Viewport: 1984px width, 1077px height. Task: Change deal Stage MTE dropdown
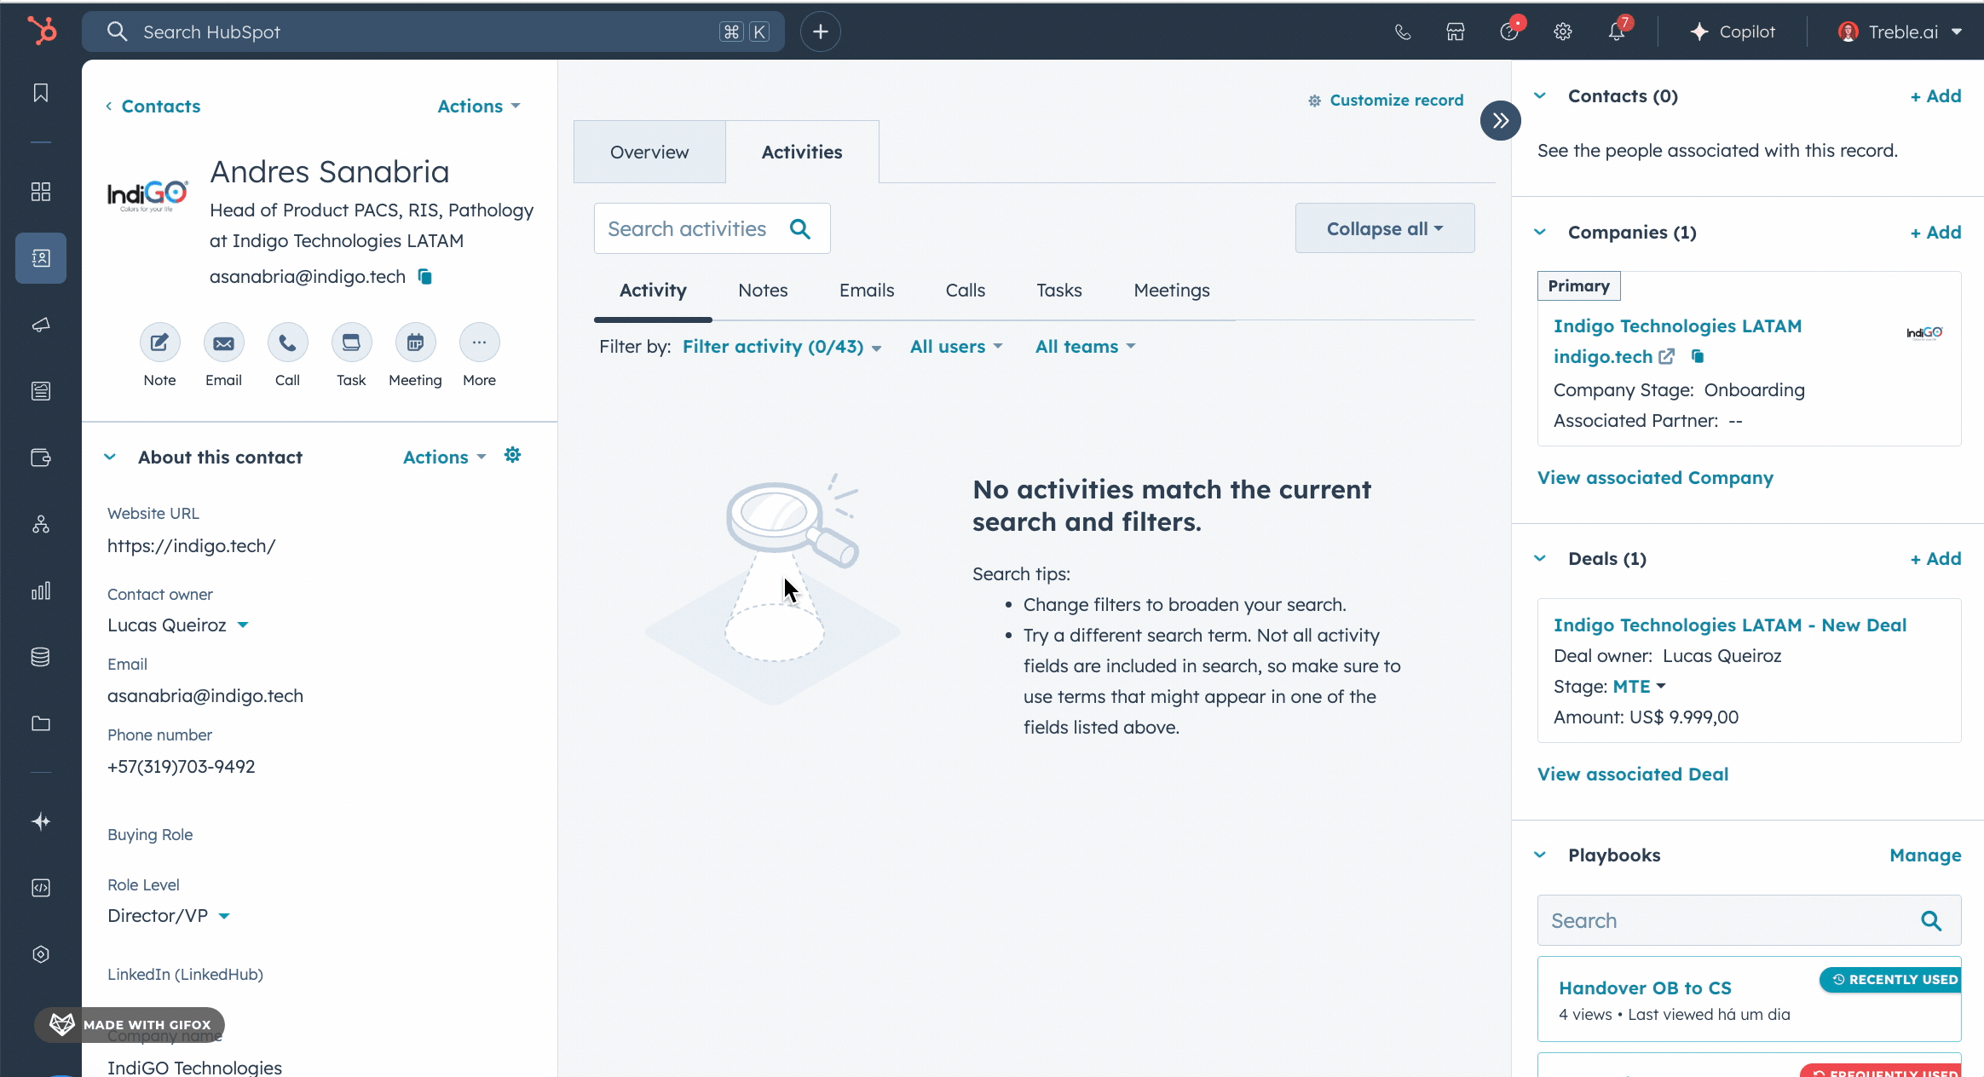click(x=1639, y=687)
